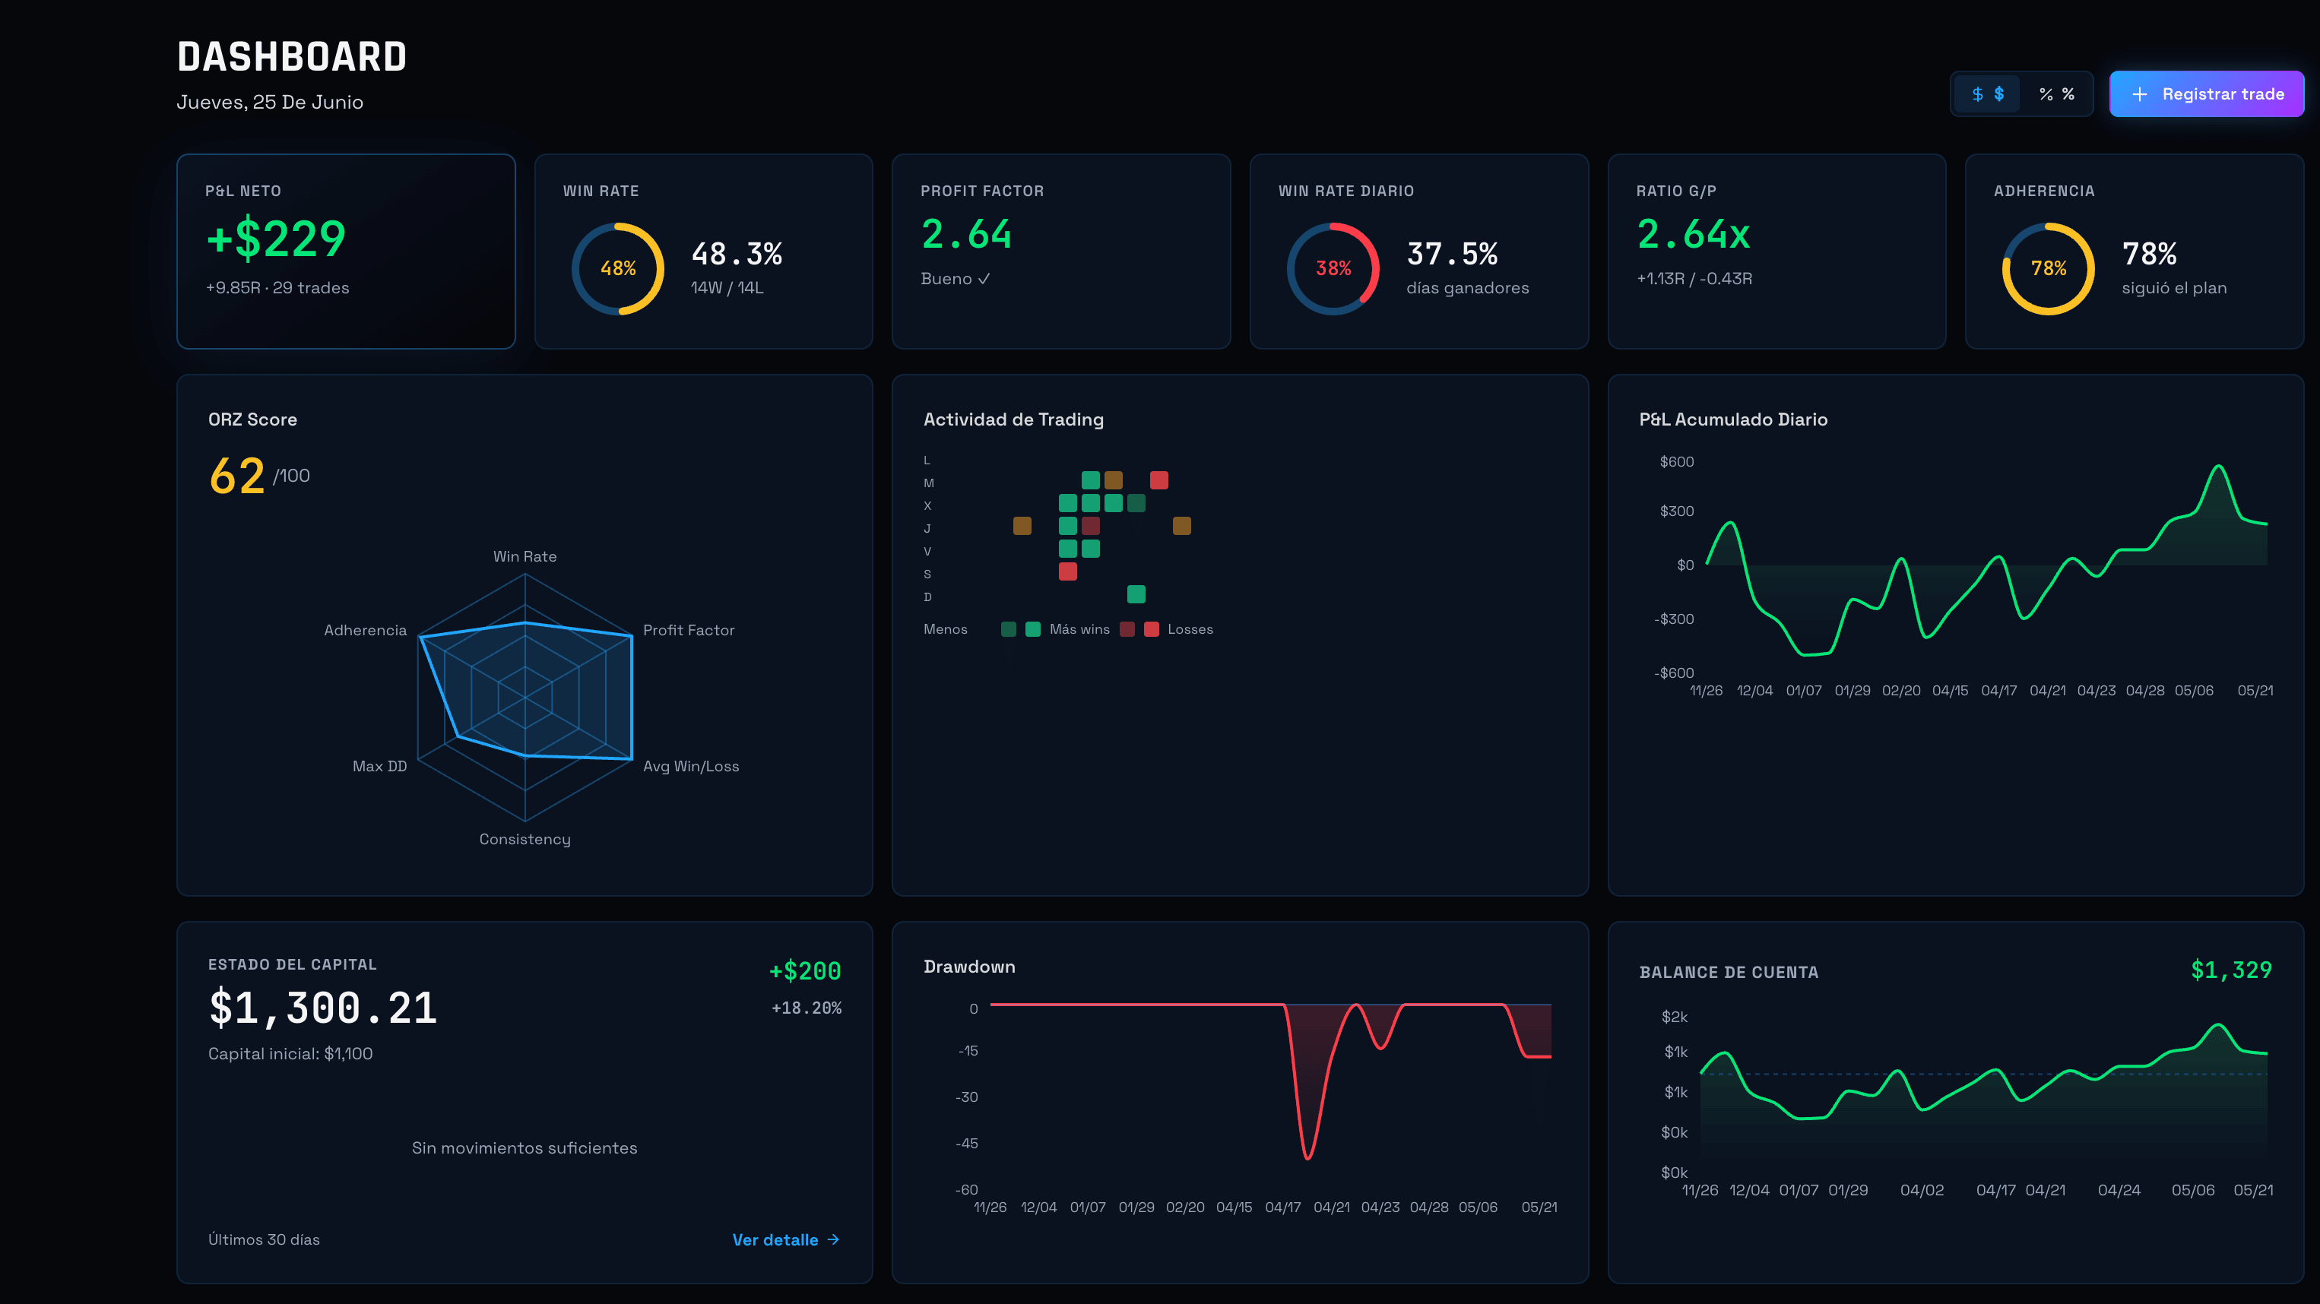Click the Dashboard page title
This screenshot has height=1304, width=2320.
(292, 57)
